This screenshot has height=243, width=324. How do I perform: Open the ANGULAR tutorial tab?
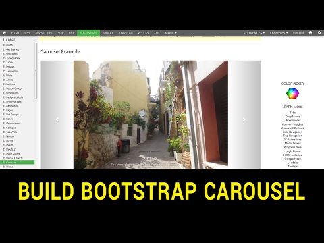click(126, 33)
